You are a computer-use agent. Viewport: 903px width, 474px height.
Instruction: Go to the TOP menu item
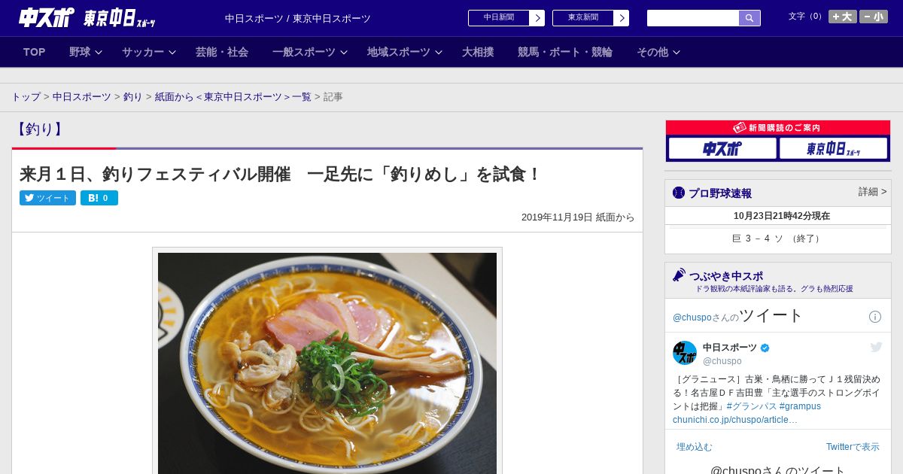pos(34,52)
